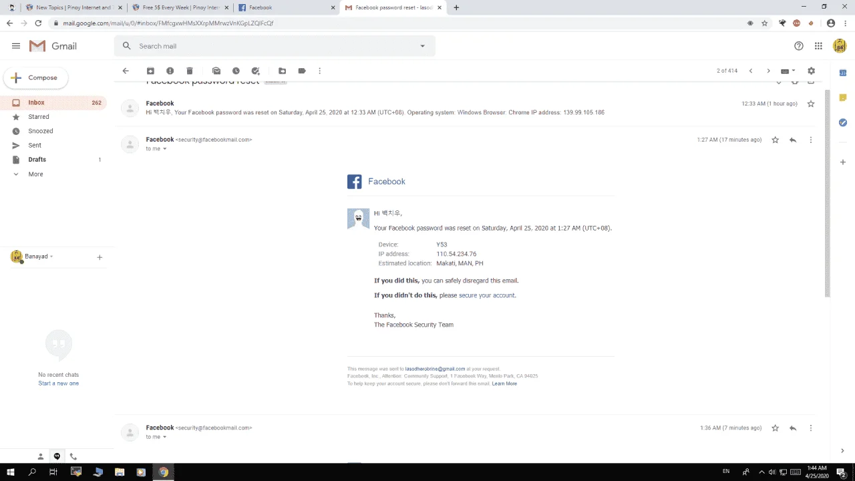
Task: Star the 12:33 AM Facebook message
Action: (x=811, y=104)
